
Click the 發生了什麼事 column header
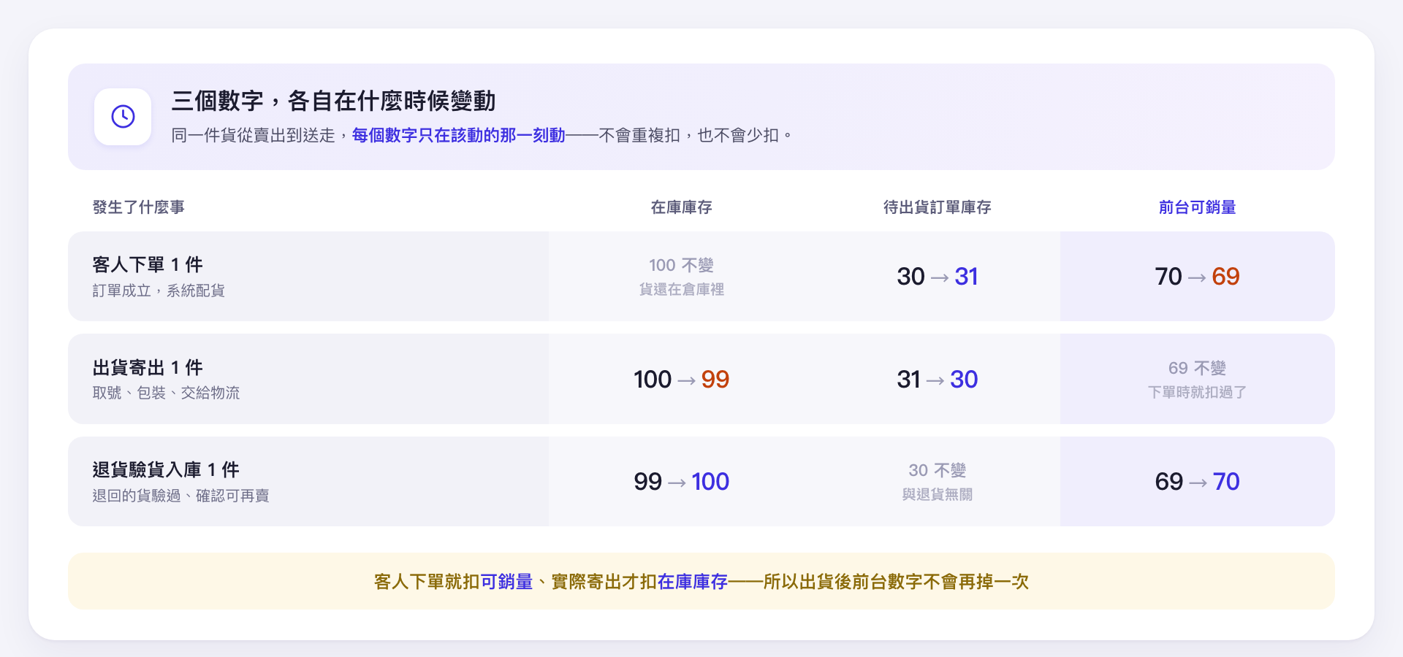139,207
